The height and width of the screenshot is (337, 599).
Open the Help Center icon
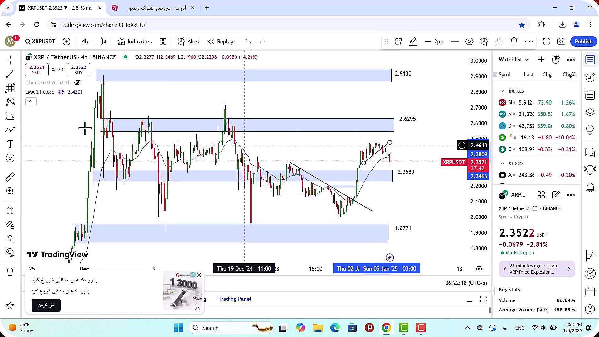[x=590, y=309]
